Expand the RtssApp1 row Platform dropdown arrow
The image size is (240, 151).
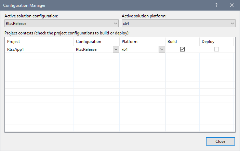(161, 49)
